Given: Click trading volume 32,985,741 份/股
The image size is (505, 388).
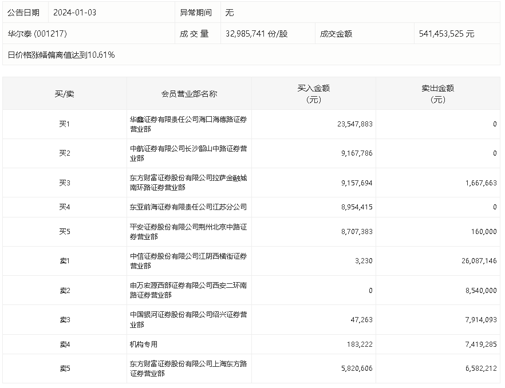Looking at the screenshot, I should (257, 34).
